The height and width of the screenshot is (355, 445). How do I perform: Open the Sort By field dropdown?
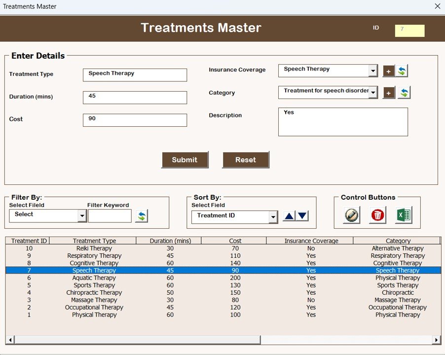point(273,217)
